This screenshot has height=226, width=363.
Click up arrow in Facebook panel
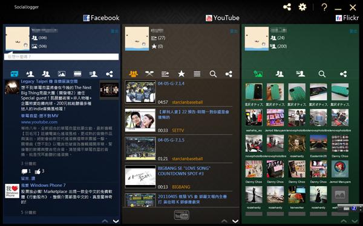tap(105, 221)
